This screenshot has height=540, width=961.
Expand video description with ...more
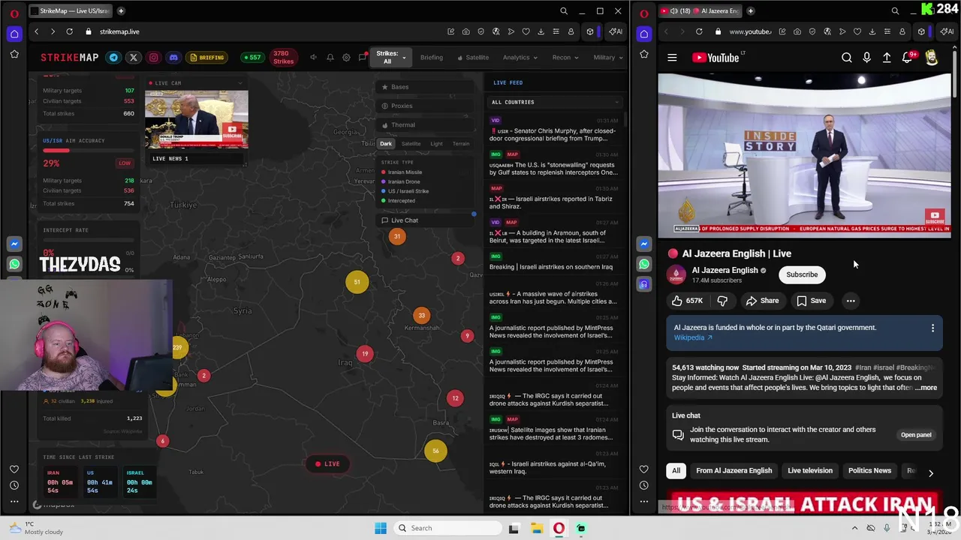[x=926, y=388]
